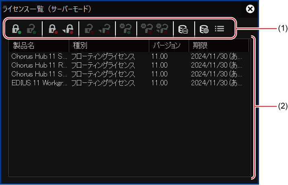This screenshot has width=288, height=185.
Task: Click the dimmed open padlock with green dot
Action: pos(31,29)
